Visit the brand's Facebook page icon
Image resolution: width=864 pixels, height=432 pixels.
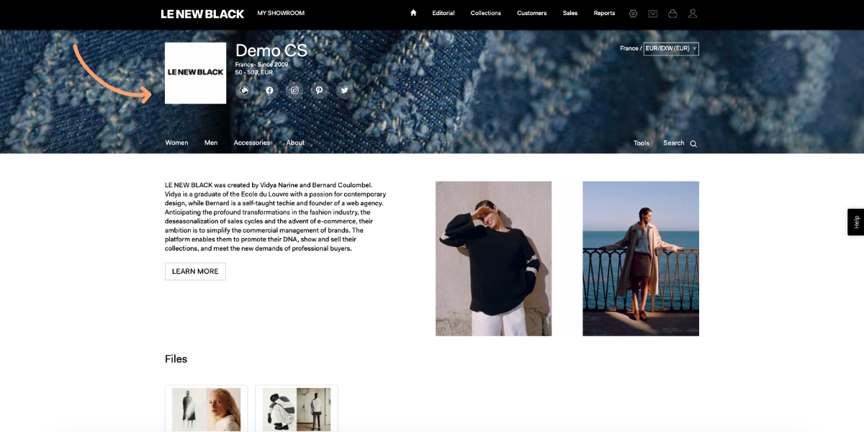click(269, 91)
